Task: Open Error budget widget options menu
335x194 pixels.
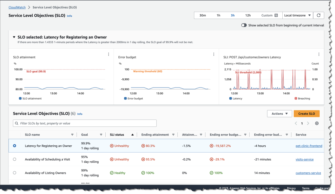Action: pos(214,54)
